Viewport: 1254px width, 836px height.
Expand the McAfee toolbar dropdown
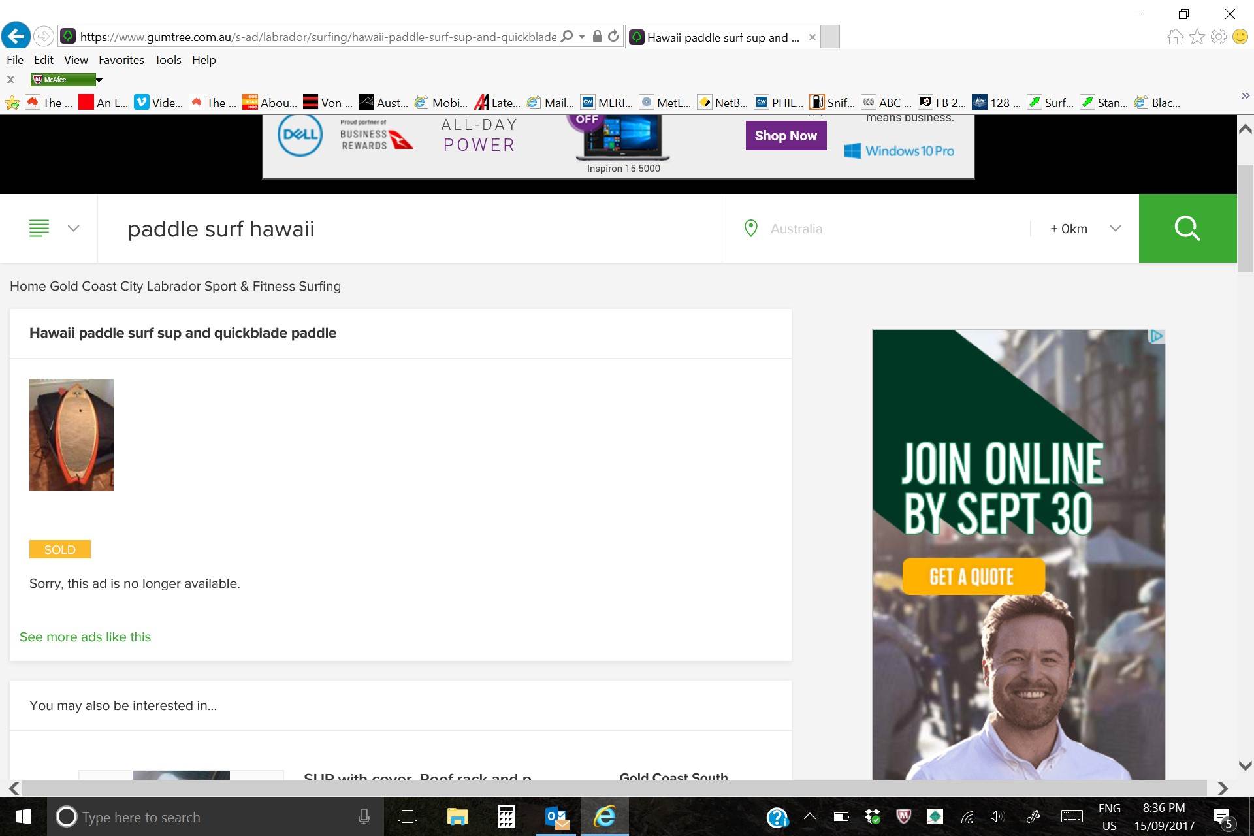pyautogui.click(x=99, y=80)
